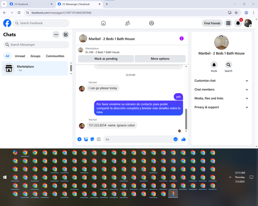Click Find friends button

click(x=212, y=23)
